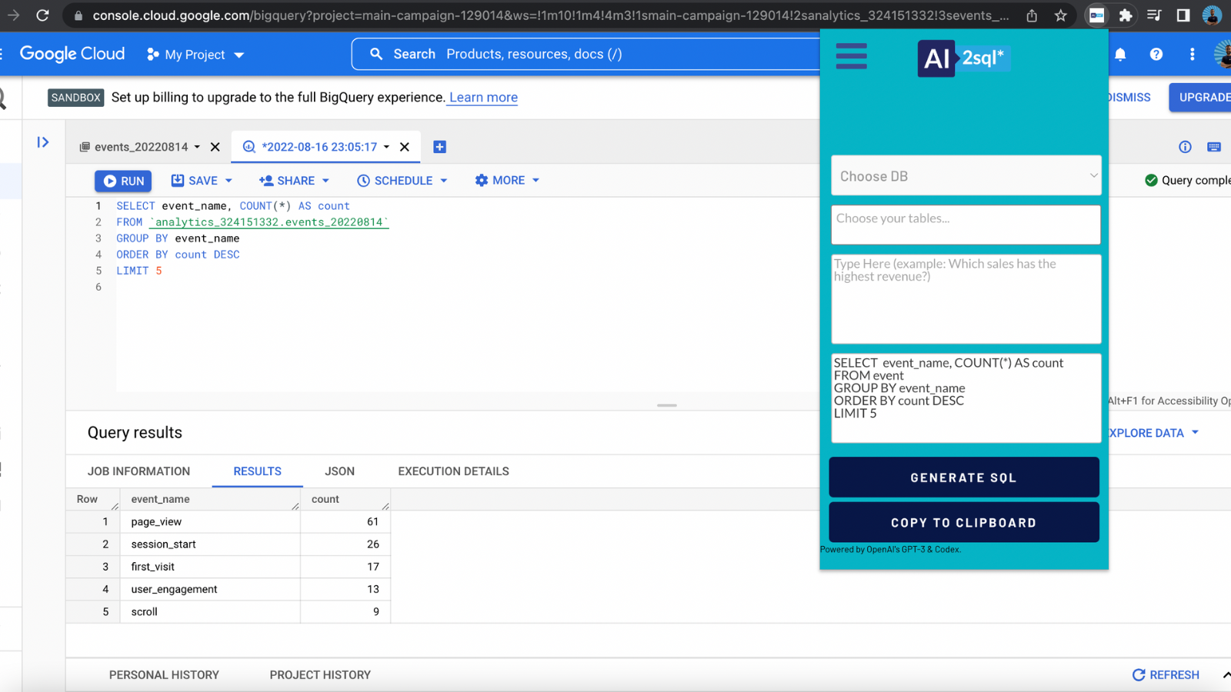Switch to the JSON tab

point(339,471)
